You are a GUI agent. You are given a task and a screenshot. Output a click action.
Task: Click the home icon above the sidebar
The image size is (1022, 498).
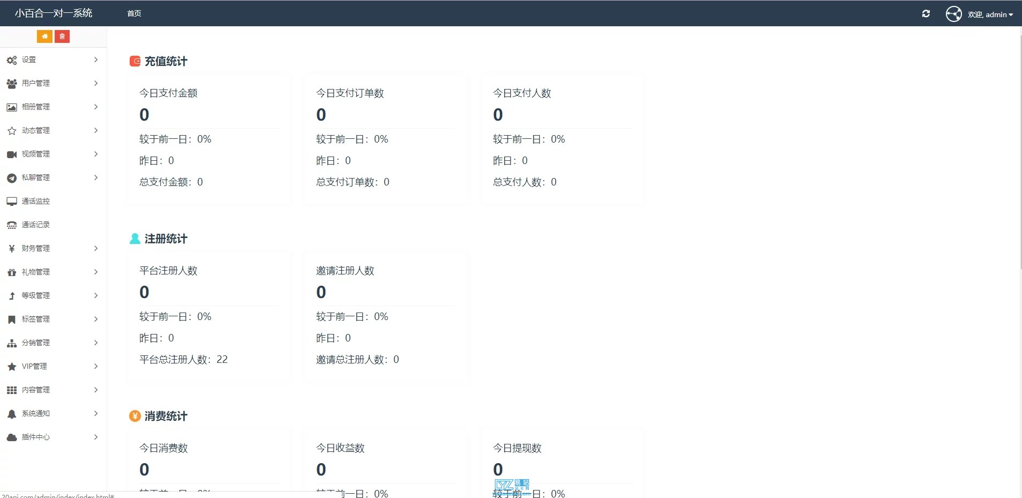(x=45, y=36)
